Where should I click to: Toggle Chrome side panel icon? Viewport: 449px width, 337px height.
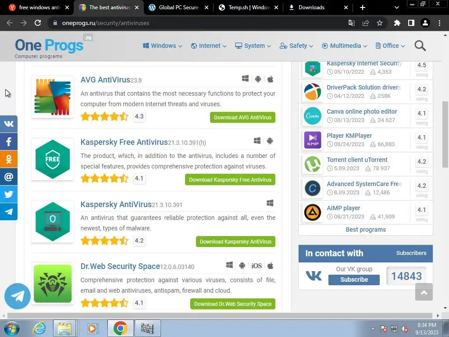[x=411, y=23]
